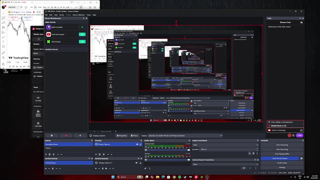The height and width of the screenshot is (180, 320).
Task: Click Stop Virtual Camera button
Action: 280,158
